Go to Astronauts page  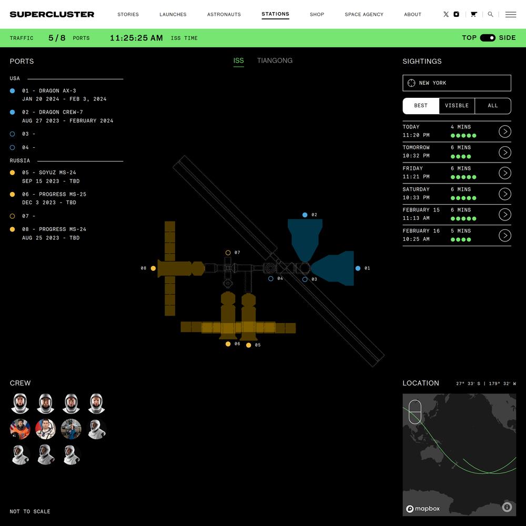point(224,14)
